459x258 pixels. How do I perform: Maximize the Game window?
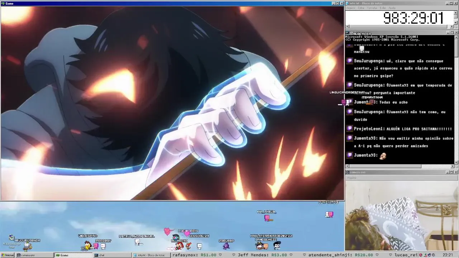[x=337, y=4]
